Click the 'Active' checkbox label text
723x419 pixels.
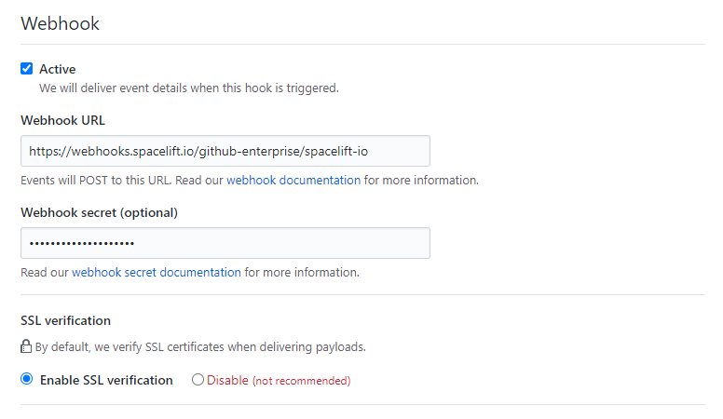click(x=57, y=69)
